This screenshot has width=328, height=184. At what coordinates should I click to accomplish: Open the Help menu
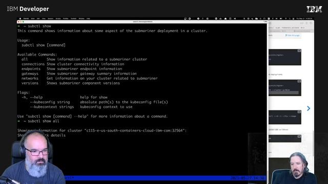coord(88,18)
